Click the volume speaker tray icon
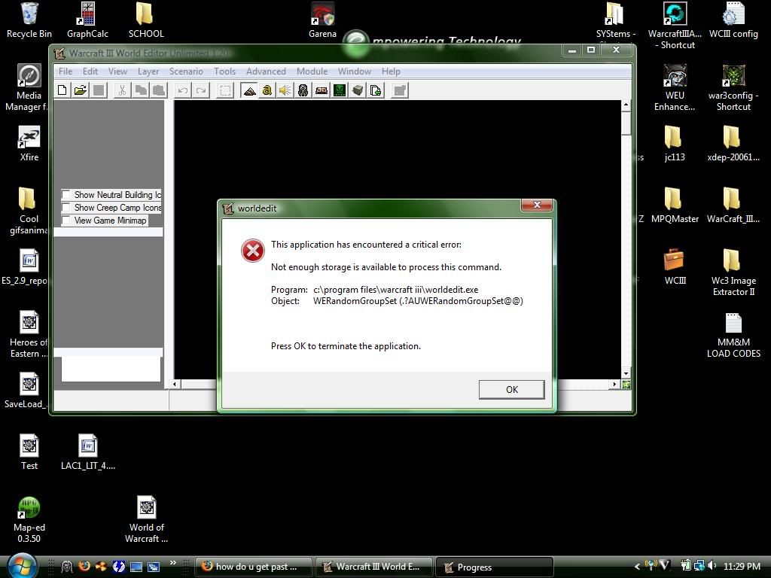 click(x=712, y=566)
